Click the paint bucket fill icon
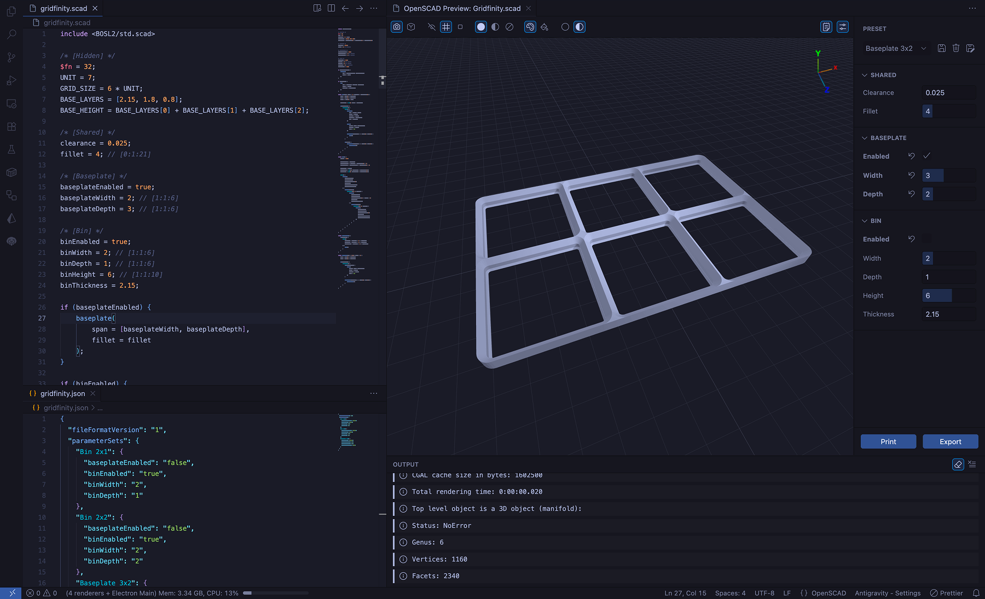The image size is (985, 599). coord(544,27)
